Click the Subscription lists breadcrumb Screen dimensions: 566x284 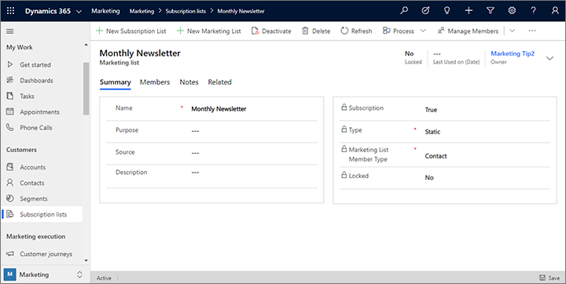click(186, 11)
